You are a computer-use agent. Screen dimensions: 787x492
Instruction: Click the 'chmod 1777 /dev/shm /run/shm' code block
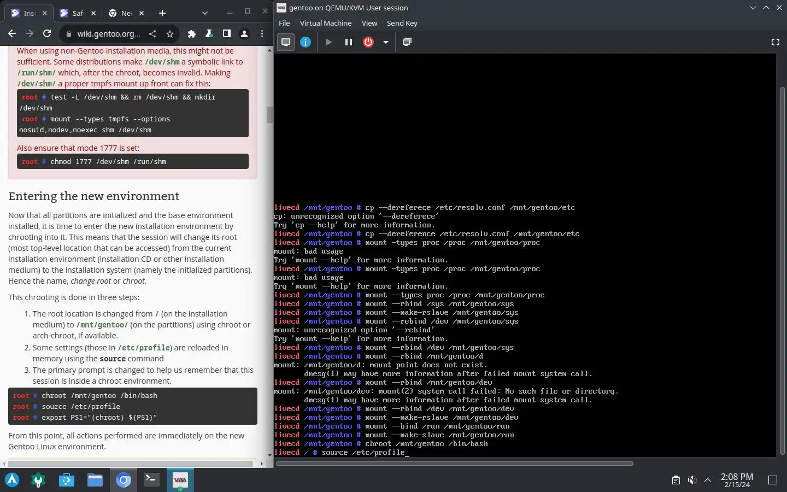[x=133, y=161]
